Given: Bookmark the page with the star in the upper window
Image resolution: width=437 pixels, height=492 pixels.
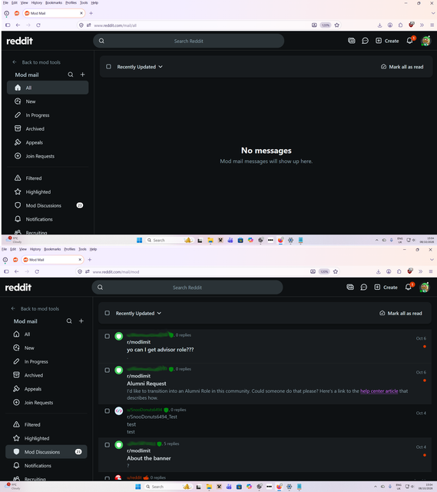Looking at the screenshot, I should click(x=337, y=25).
